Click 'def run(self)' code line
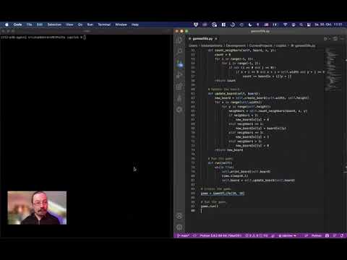The image size is (347, 260). [x=220, y=163]
